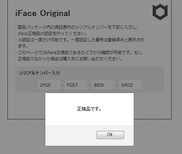Image resolution: width=182 pixels, height=154 pixels.
Task: Click the line starting ※認証は一度だけ可能です
Action: tap(81, 40)
